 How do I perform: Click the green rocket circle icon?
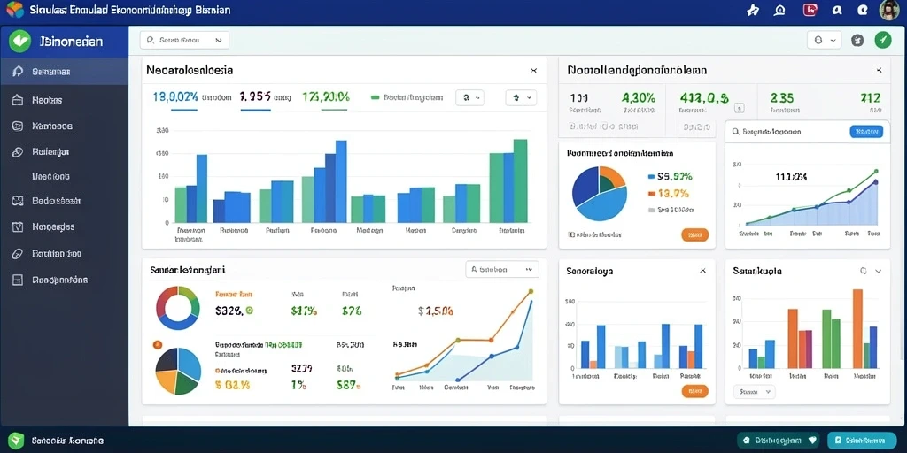(x=883, y=40)
